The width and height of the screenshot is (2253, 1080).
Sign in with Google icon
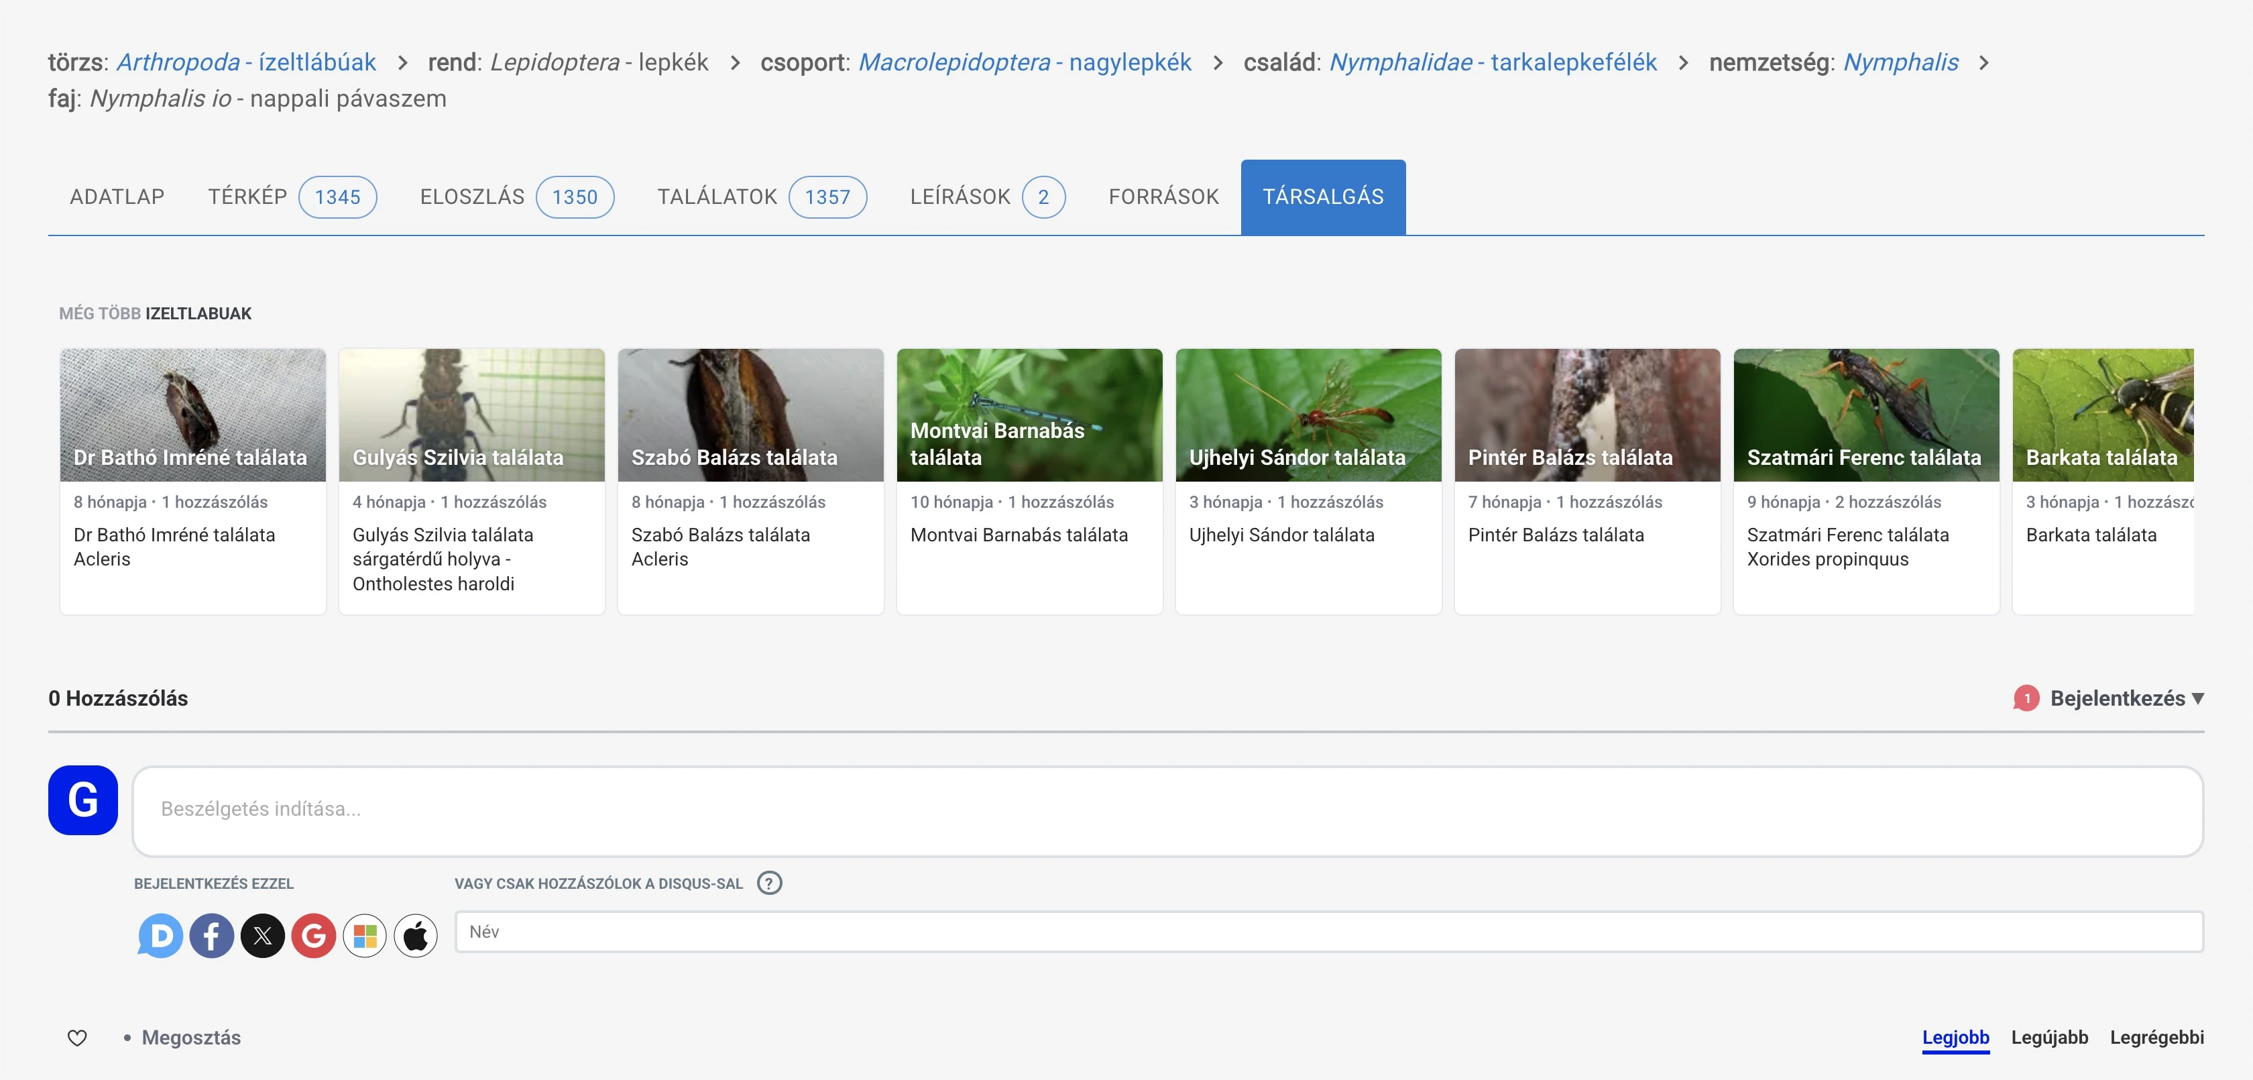tap(313, 936)
